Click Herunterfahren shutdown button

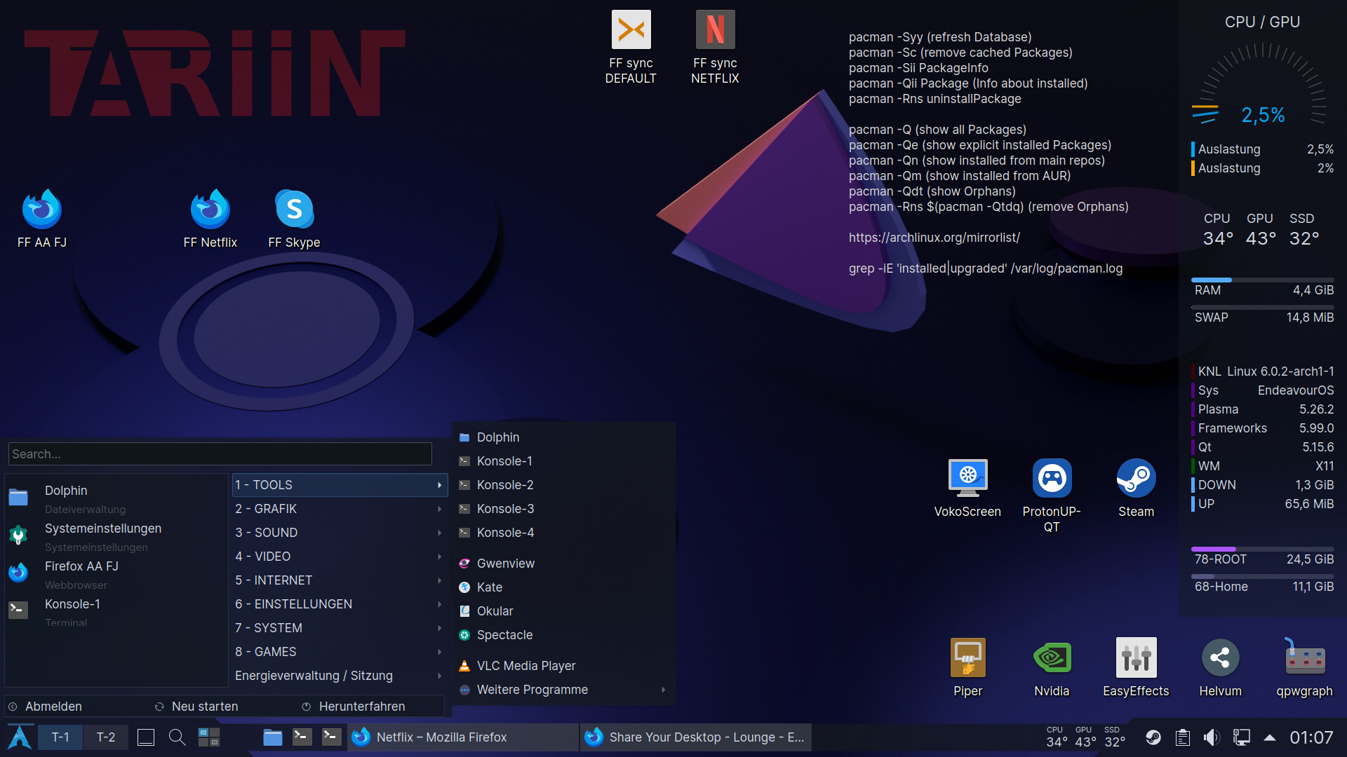point(354,707)
